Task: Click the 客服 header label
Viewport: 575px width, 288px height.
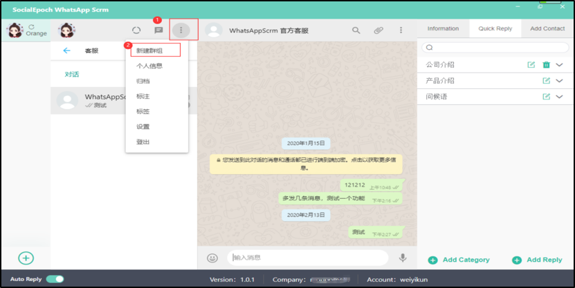Action: click(91, 50)
